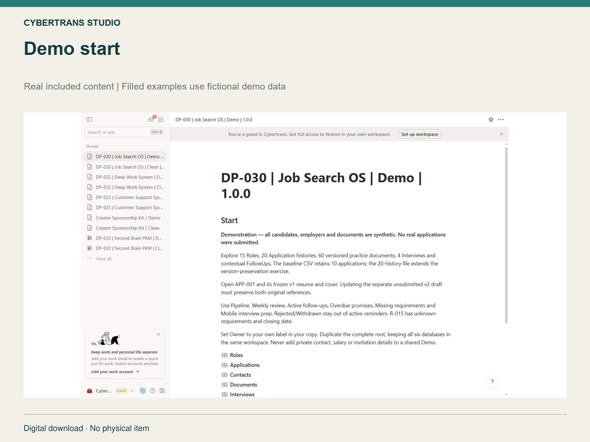Click the Shared section label in sidebar
The width and height of the screenshot is (590, 442).
click(x=92, y=146)
